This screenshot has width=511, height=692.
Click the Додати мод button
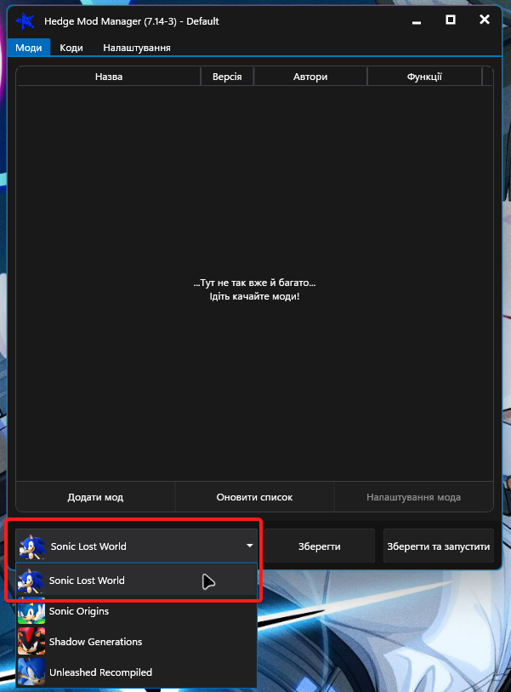coord(95,497)
